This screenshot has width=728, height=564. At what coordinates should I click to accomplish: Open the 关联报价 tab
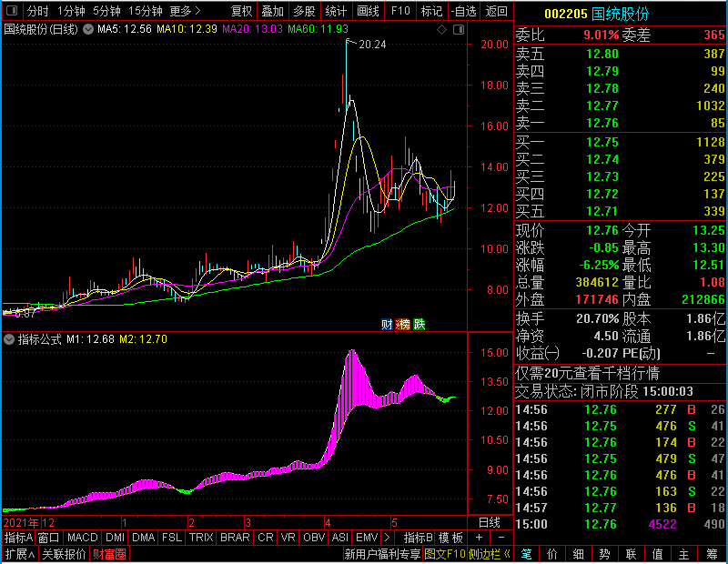pos(64,554)
